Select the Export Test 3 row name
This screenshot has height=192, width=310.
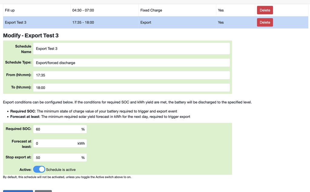tap(16, 22)
